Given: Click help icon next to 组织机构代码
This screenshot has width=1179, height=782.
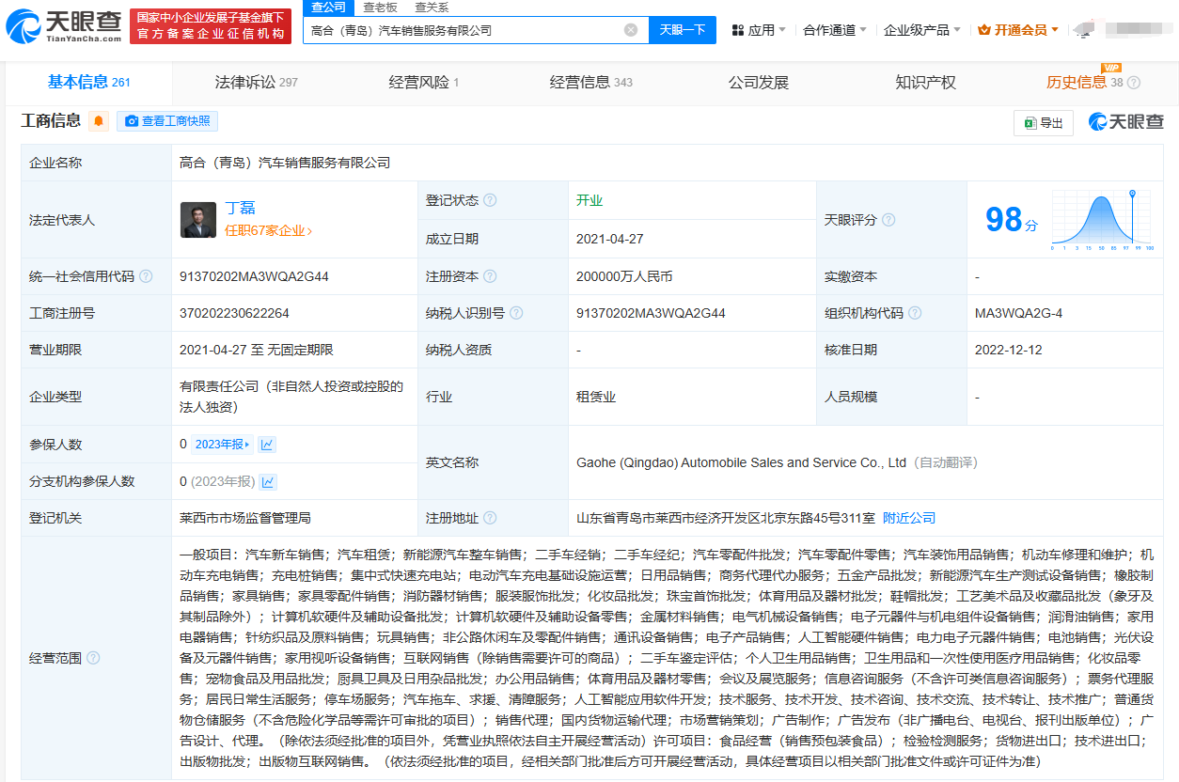Looking at the screenshot, I should click(915, 313).
